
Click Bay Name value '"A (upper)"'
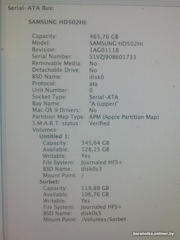coord(104,104)
